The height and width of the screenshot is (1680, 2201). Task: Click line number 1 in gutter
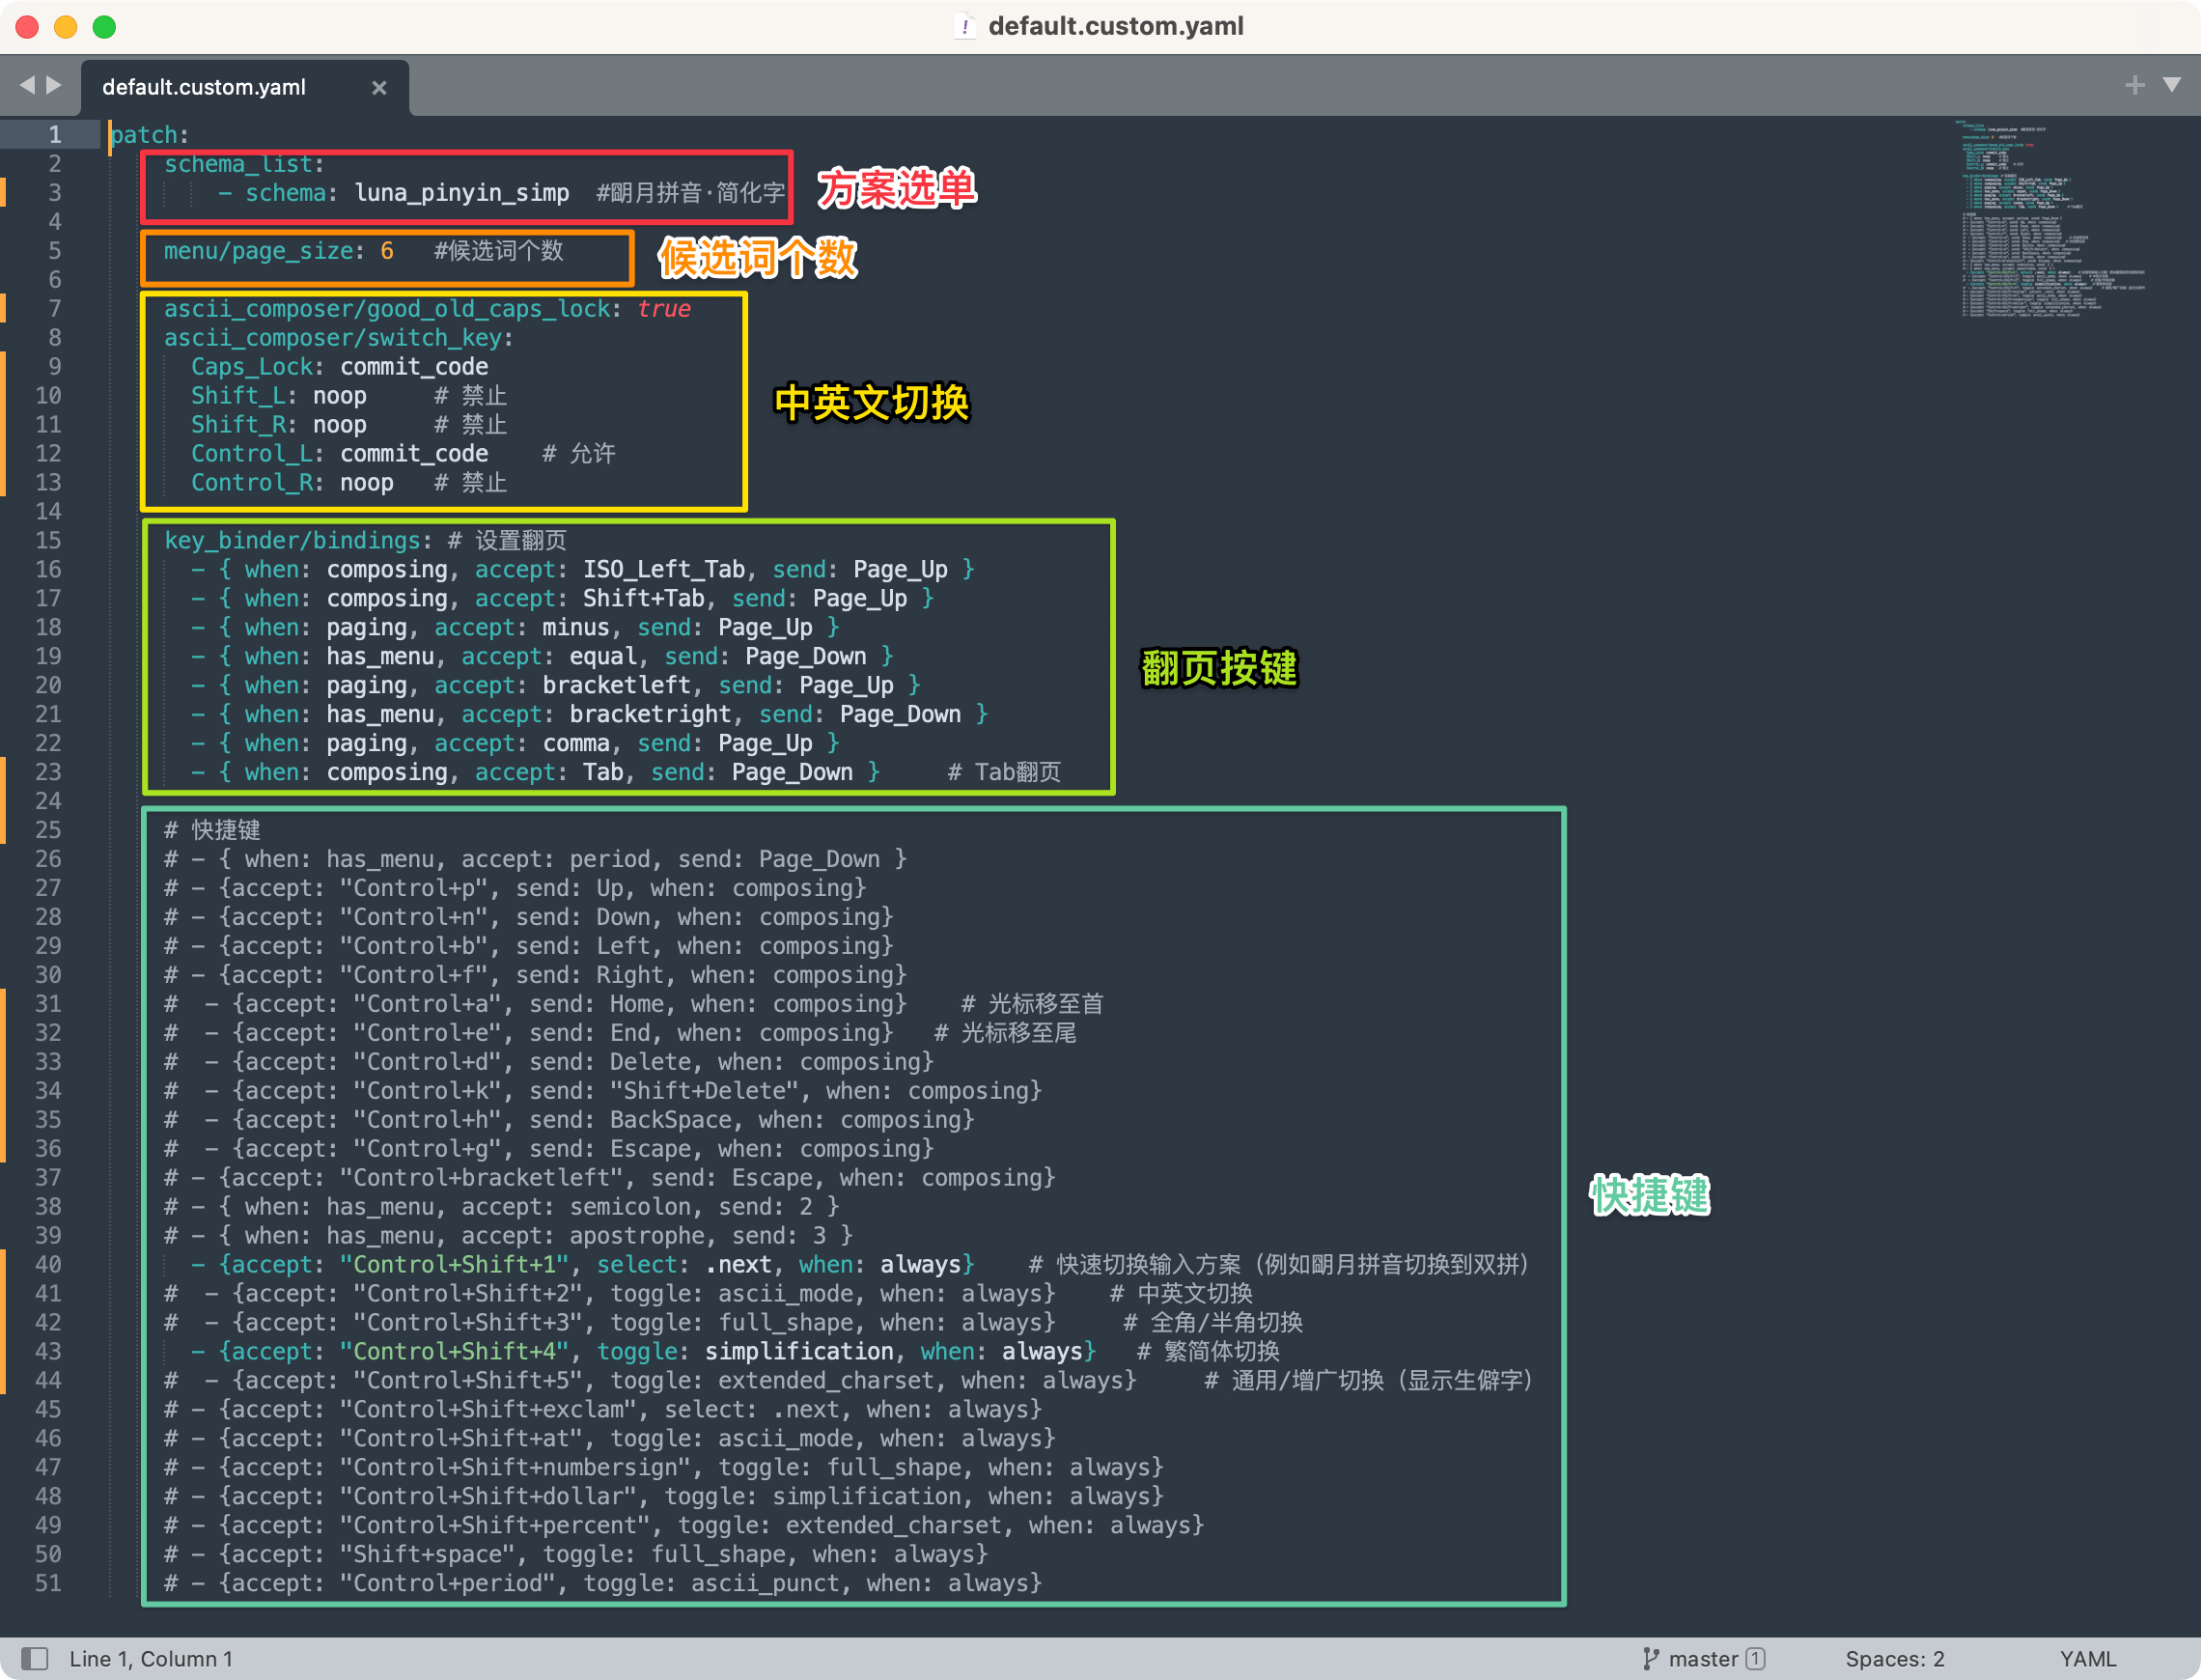pos(54,135)
